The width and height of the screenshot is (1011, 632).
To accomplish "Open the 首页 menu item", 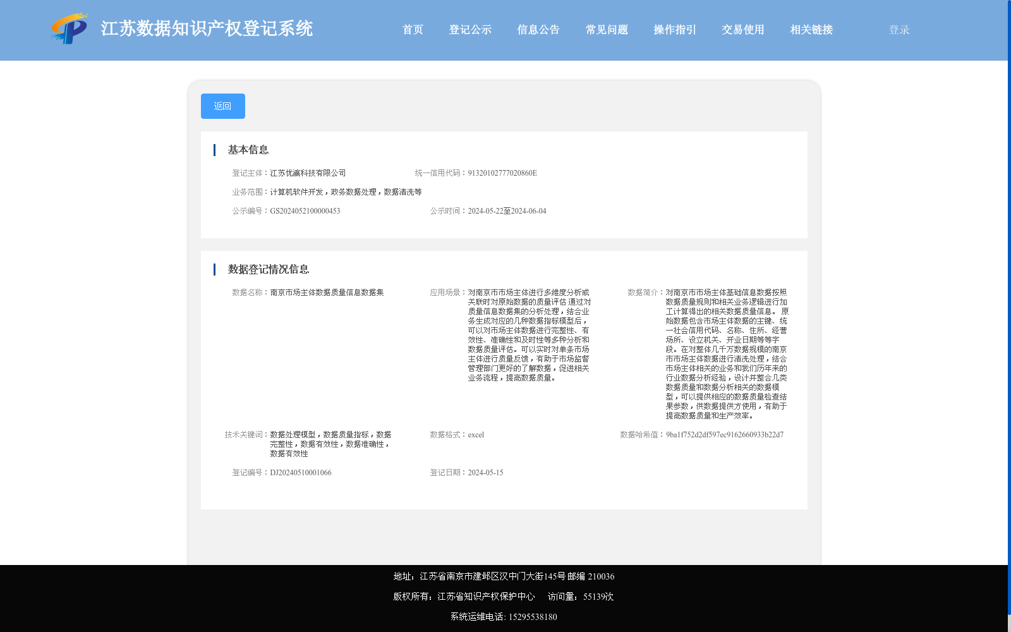I will 413,30.
